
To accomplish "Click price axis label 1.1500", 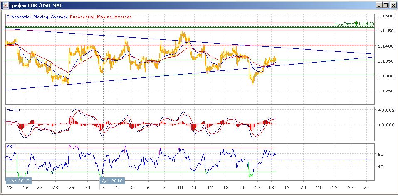I will [x=386, y=16].
